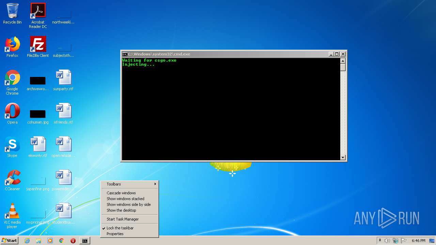Open Acrobat Reader DC shortcut
Screen dimensions: 436x245
click(38, 16)
